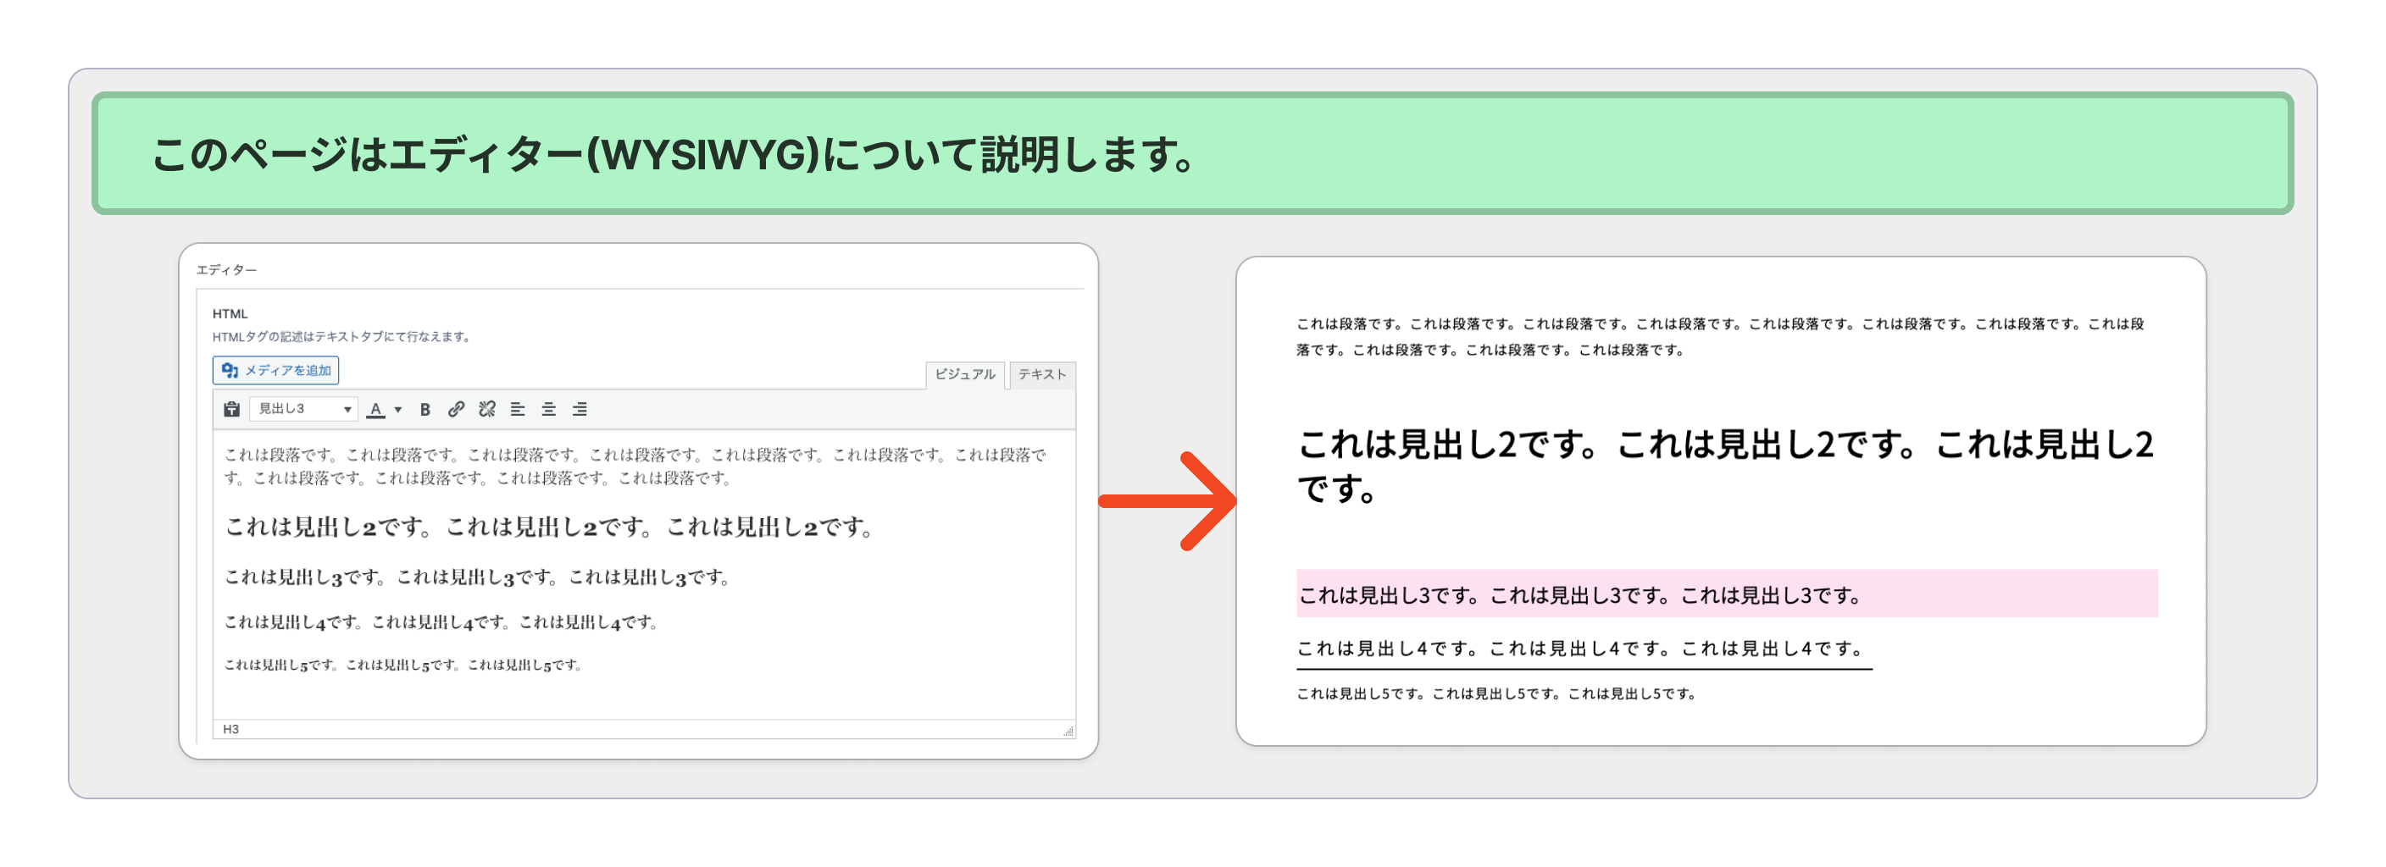Viewport: 2386px width, 867px height.
Task: Click the 見出し2 heading line in editor
Action: [548, 527]
